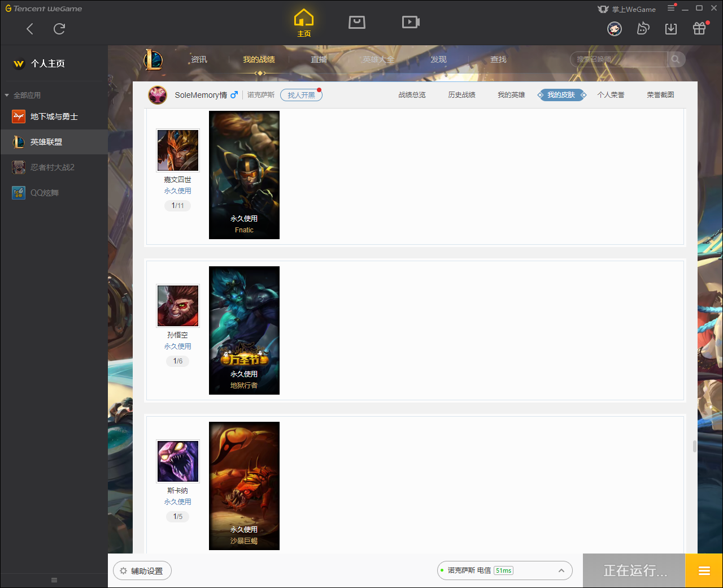This screenshot has height=588, width=723.
Task: Click the 掌上WeGame mobile icon link
Action: (626, 9)
